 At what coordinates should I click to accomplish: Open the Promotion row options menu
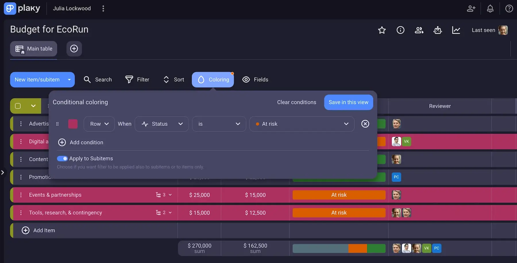coord(21,177)
